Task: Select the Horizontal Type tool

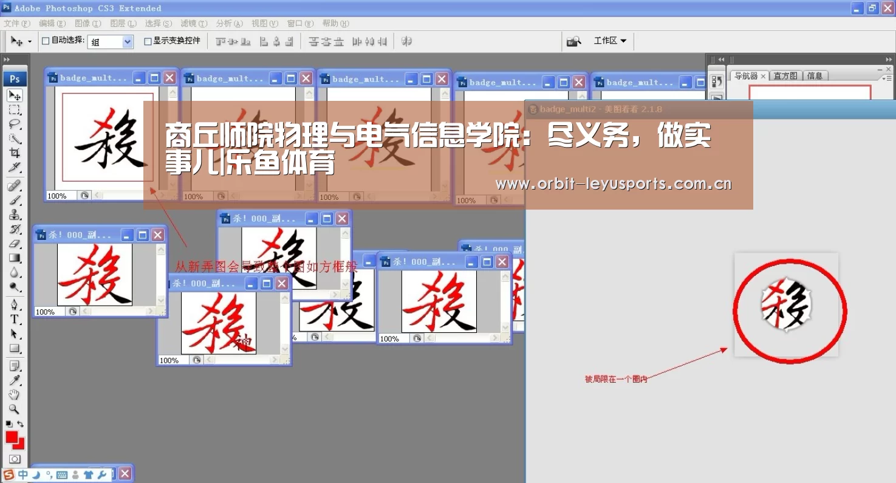Action: [15, 320]
